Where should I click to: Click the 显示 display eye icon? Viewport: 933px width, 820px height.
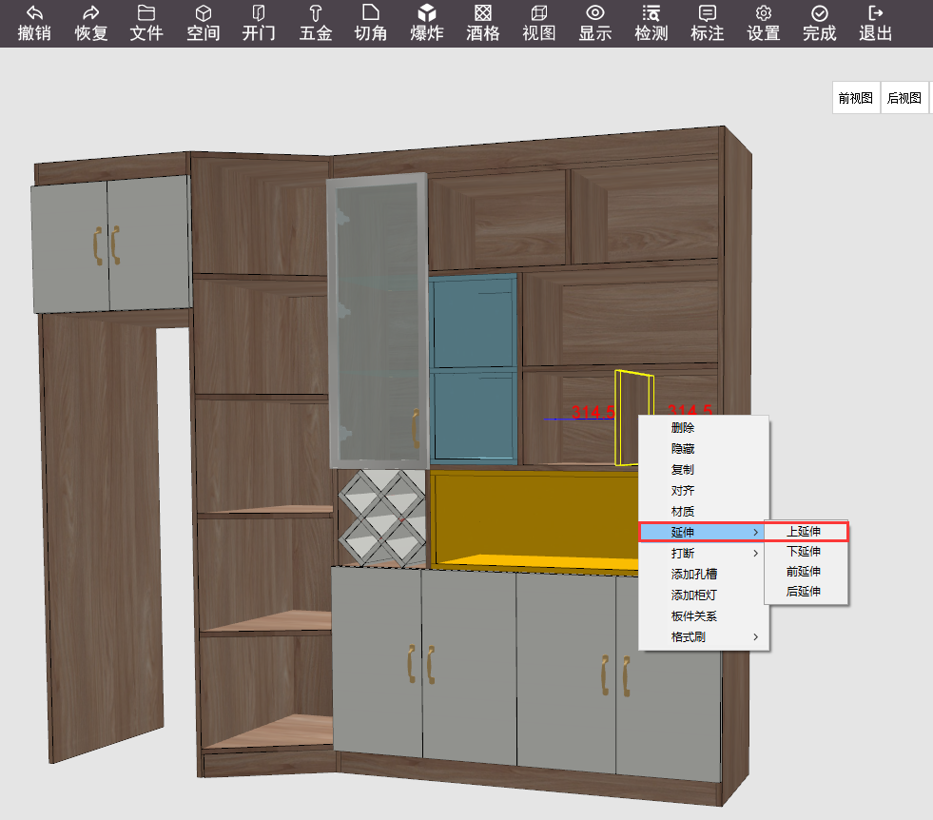(x=595, y=12)
